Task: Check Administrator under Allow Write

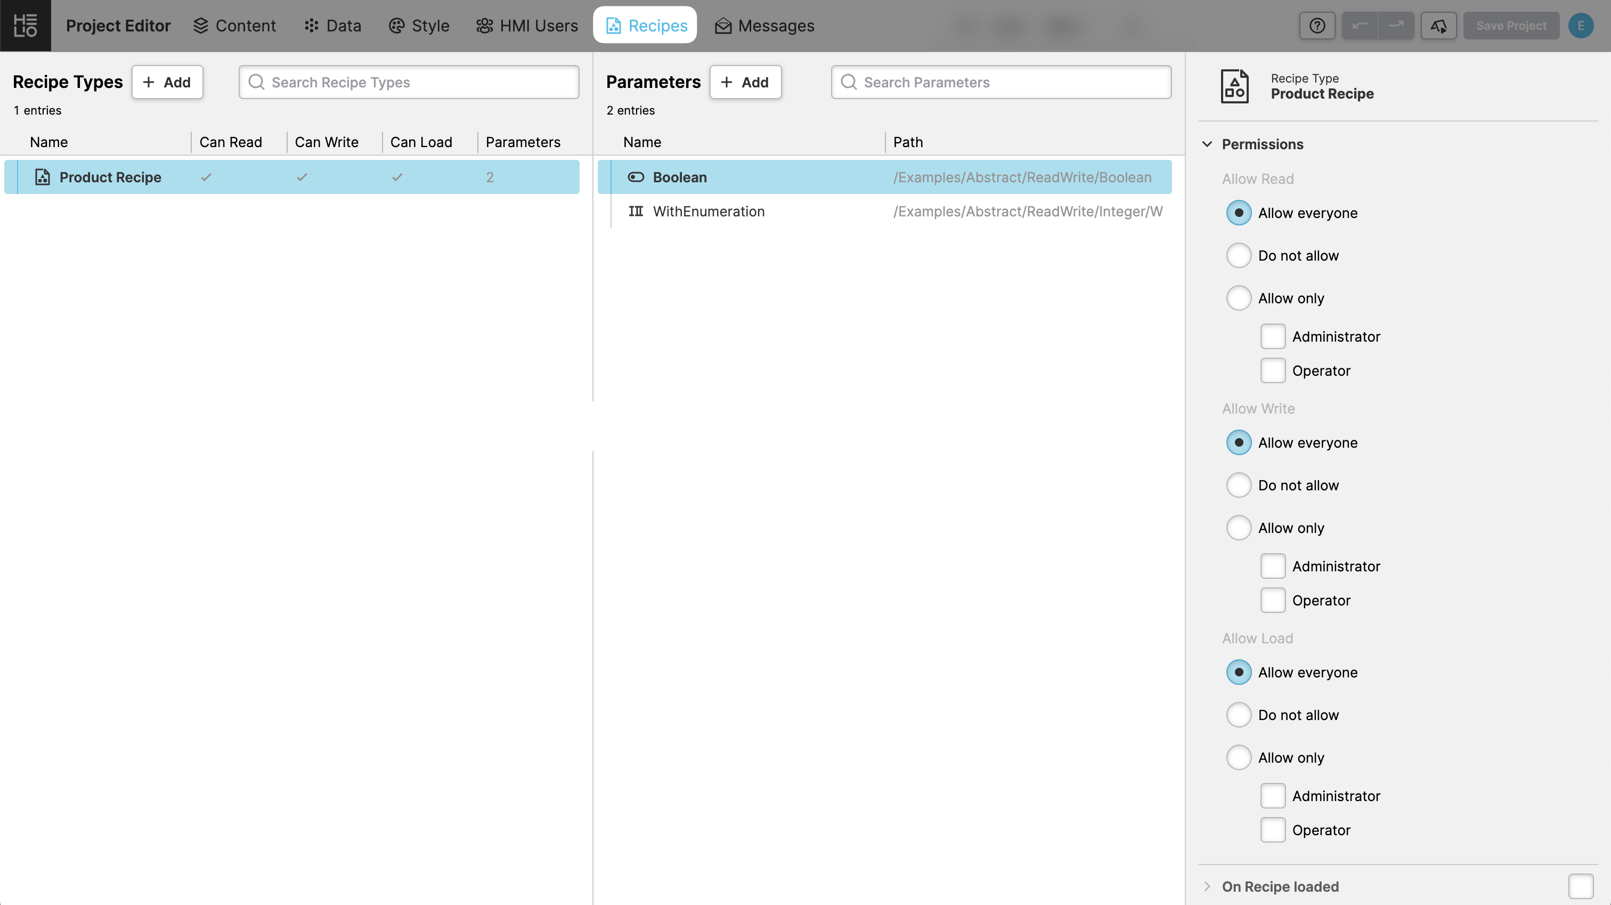Action: [1273, 566]
